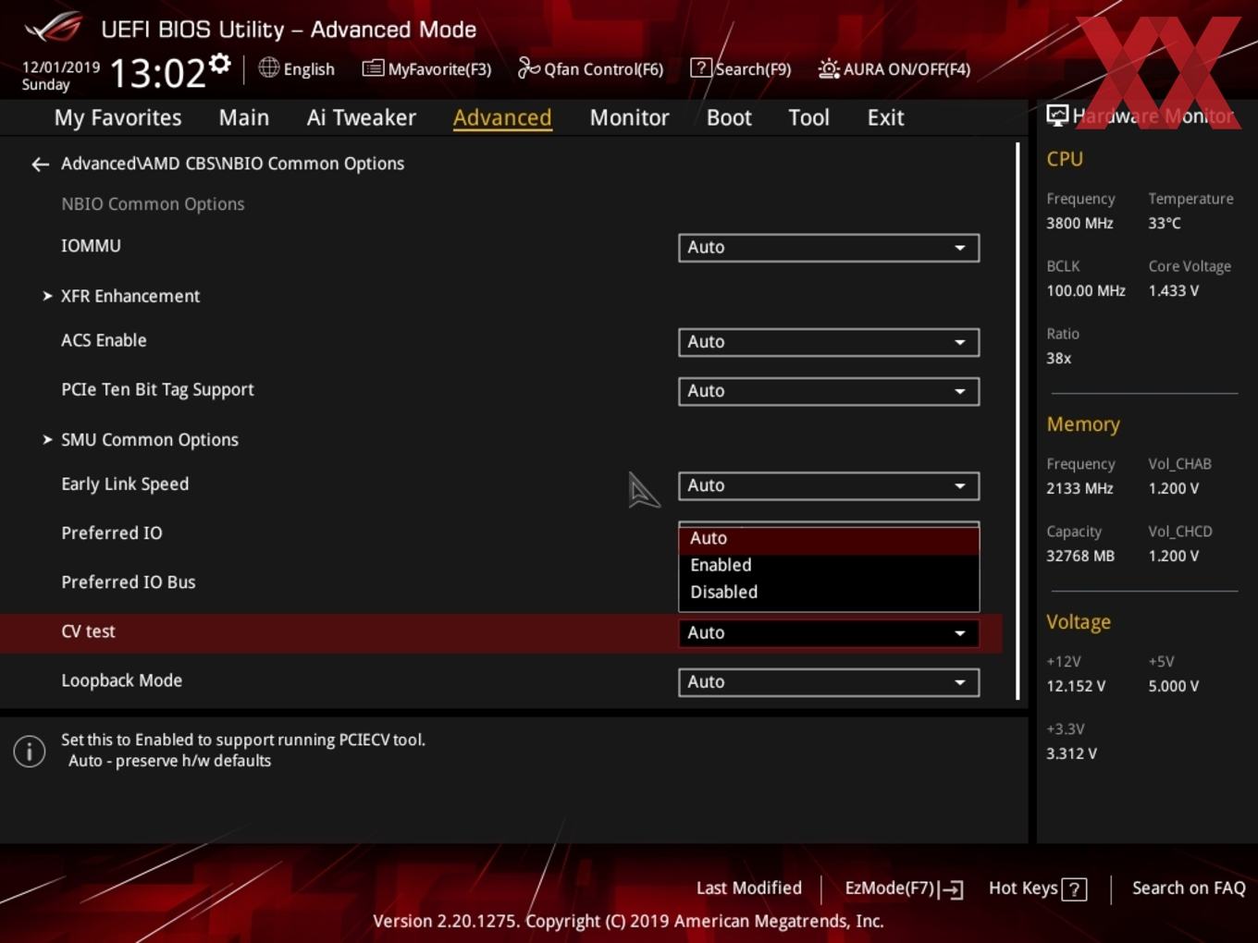
Task: Select the Advanced tab
Action: click(502, 117)
